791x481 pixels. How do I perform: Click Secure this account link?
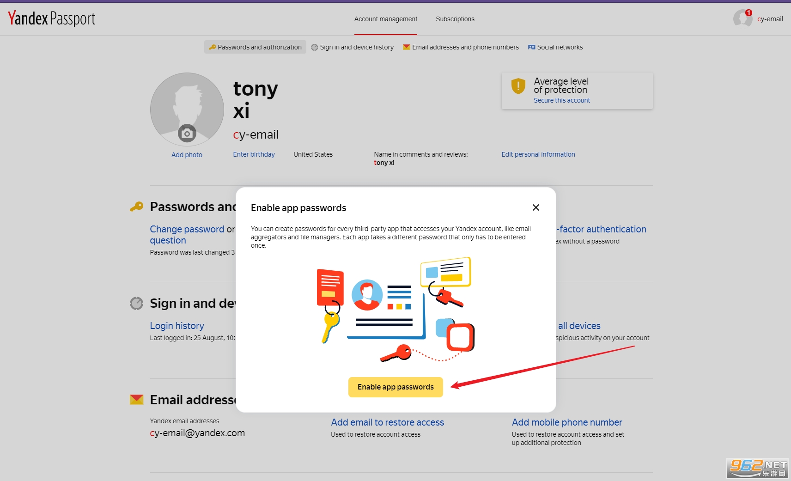pos(562,100)
